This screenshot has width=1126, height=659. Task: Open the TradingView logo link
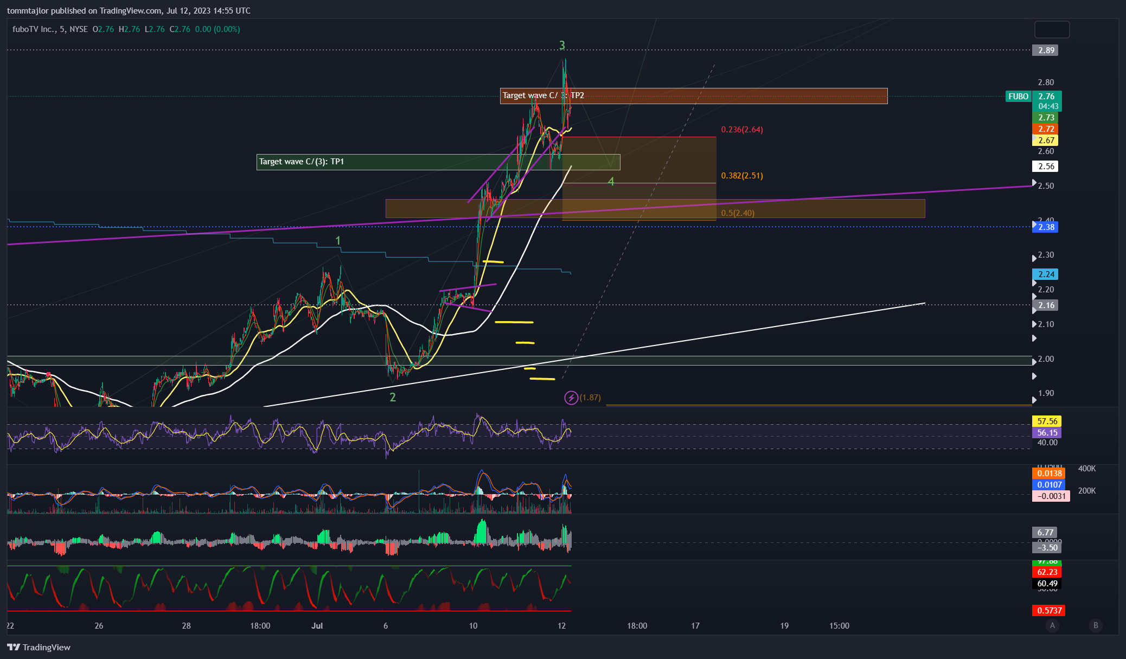pyautogui.click(x=39, y=647)
